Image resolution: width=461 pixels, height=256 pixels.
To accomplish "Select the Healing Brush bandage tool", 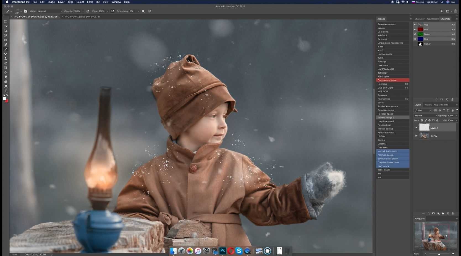I will tap(6, 45).
